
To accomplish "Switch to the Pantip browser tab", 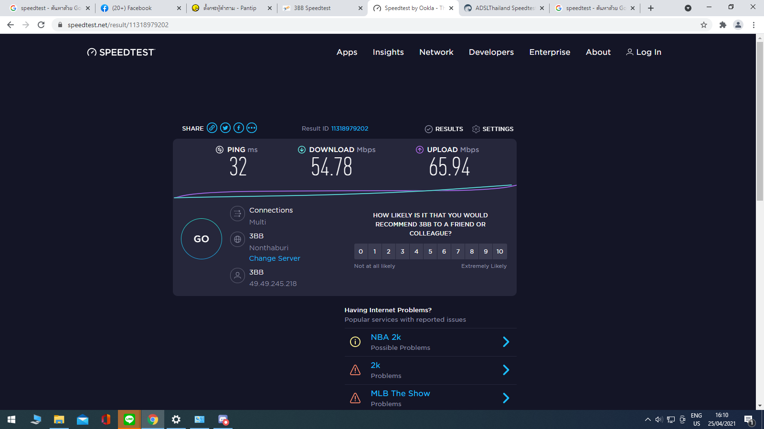I will click(x=232, y=8).
